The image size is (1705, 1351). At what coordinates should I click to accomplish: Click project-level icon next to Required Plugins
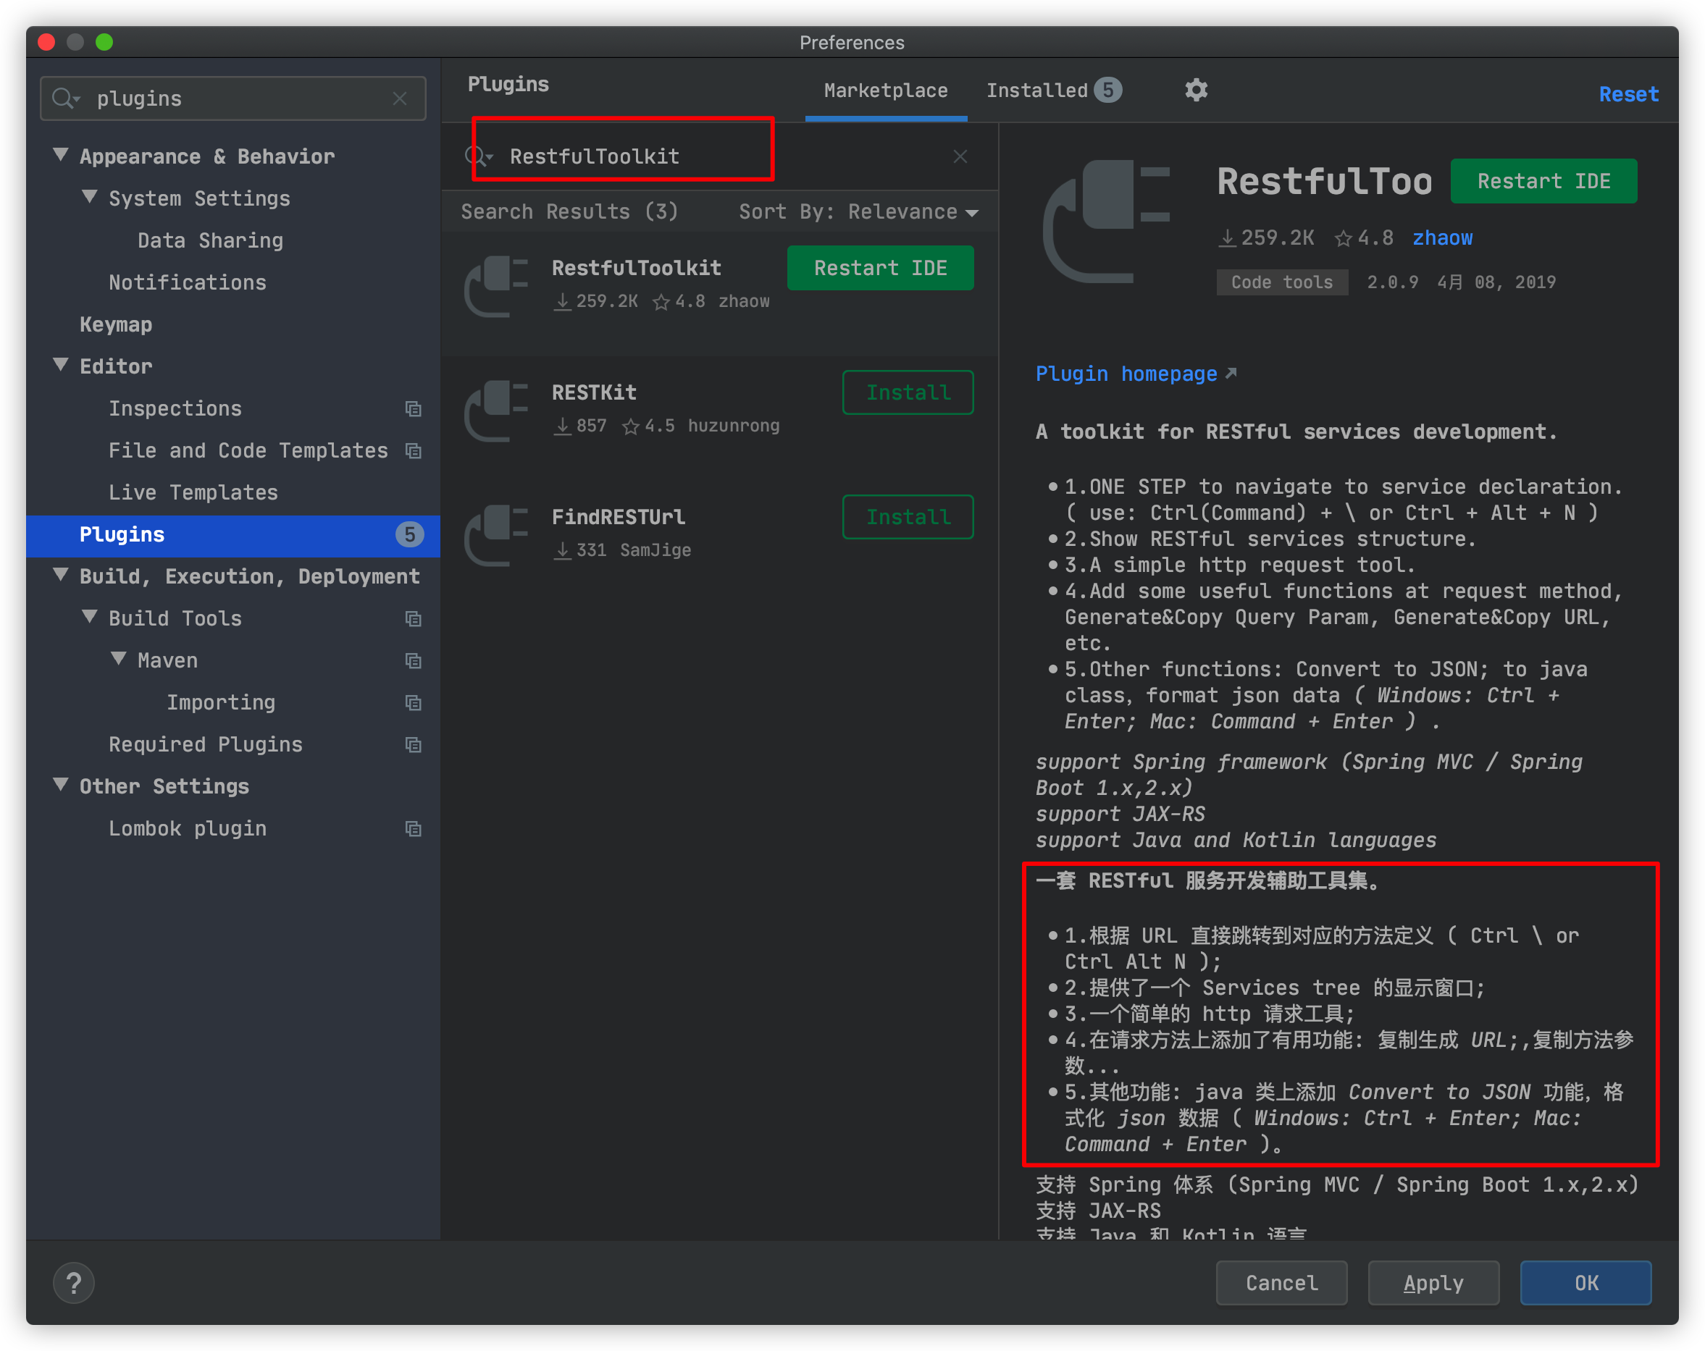[x=413, y=745]
